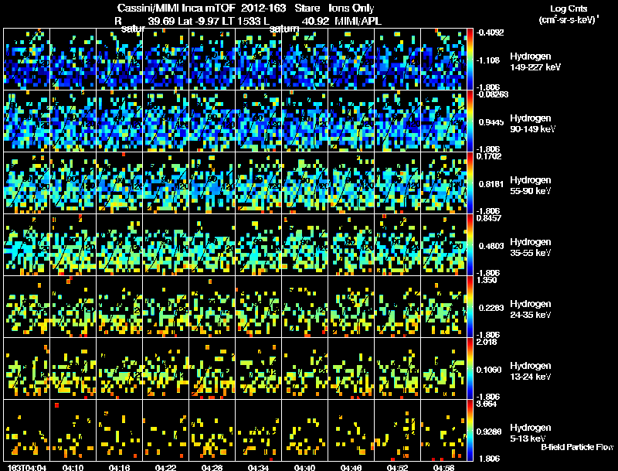Click the 163T04:04 time label
Image resolution: width=618 pixels, height=471 pixels.
[27, 467]
